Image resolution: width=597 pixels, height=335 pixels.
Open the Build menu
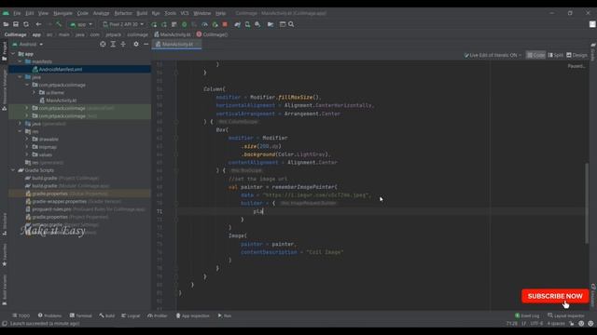[x=142, y=13]
